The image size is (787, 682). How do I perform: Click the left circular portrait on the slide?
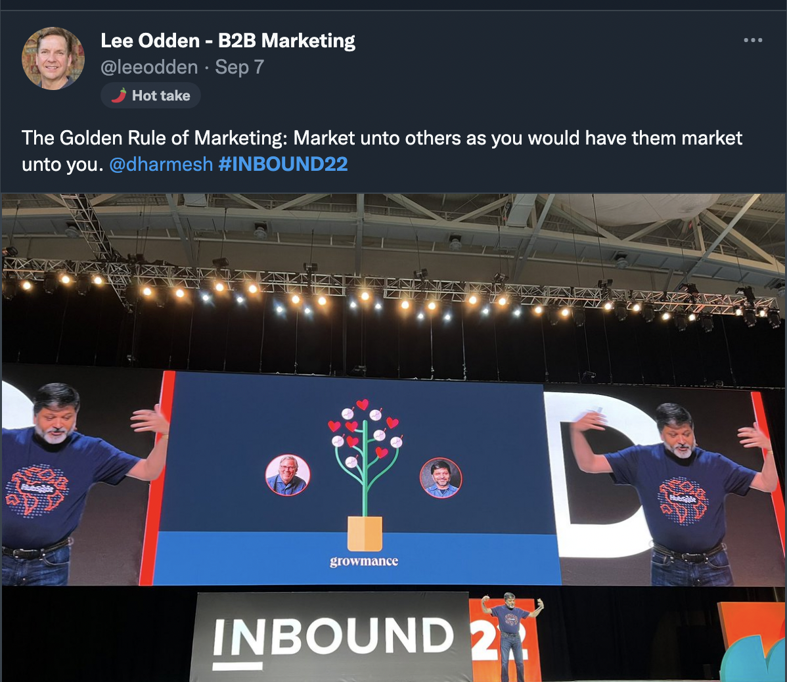click(x=288, y=475)
